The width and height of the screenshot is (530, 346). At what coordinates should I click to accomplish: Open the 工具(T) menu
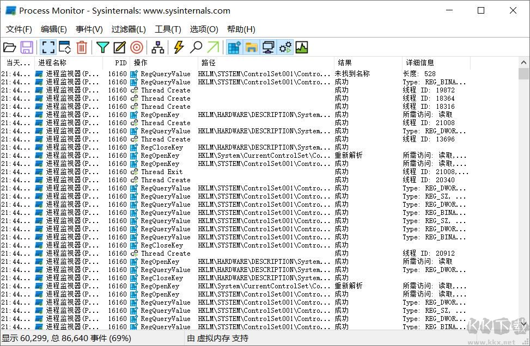[168, 29]
